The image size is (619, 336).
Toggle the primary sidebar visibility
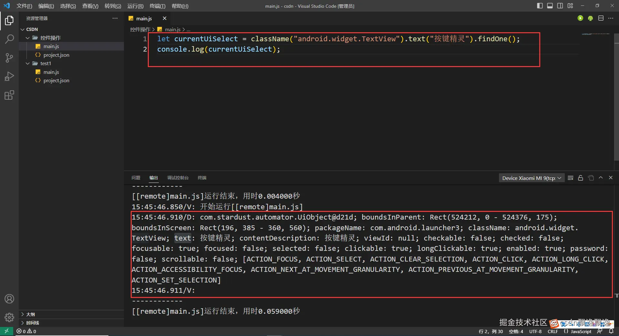(x=540, y=6)
